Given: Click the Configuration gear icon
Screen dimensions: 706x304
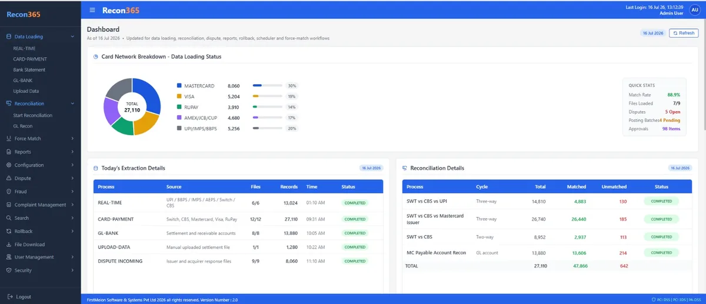Looking at the screenshot, I should pos(9,165).
